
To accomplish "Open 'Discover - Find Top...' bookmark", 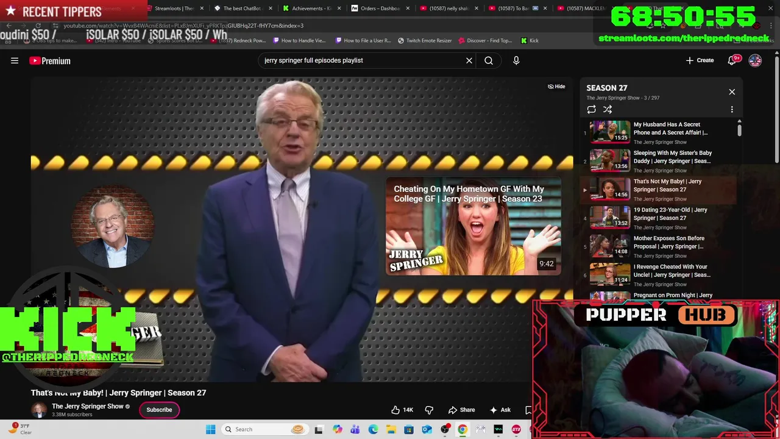I will (x=485, y=40).
